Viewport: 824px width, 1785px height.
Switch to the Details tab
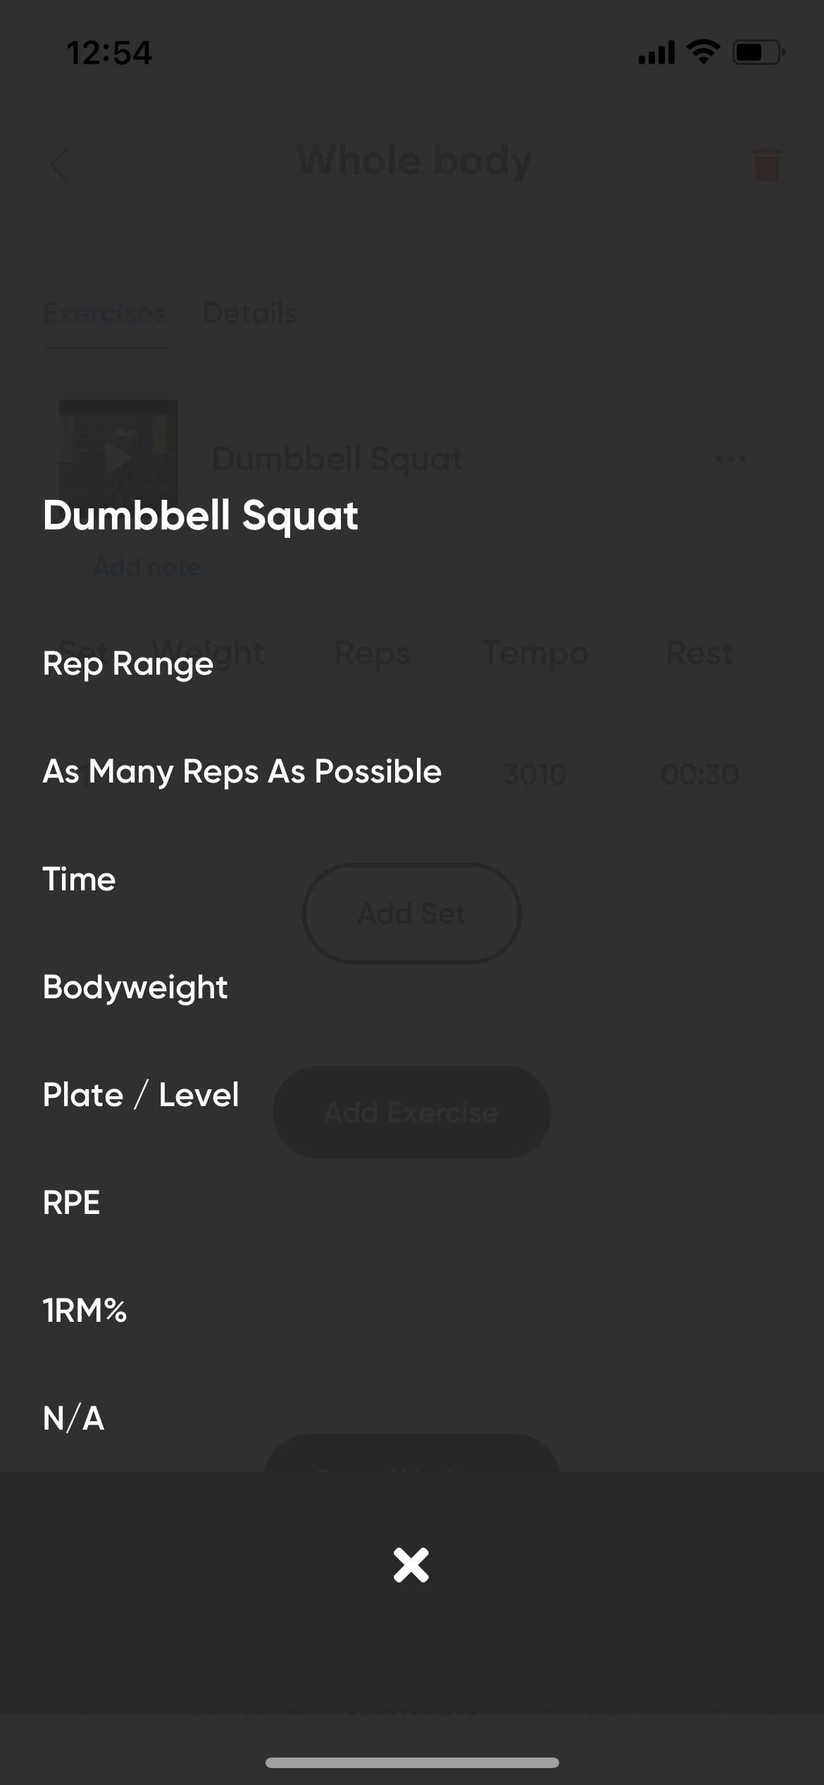click(x=250, y=314)
